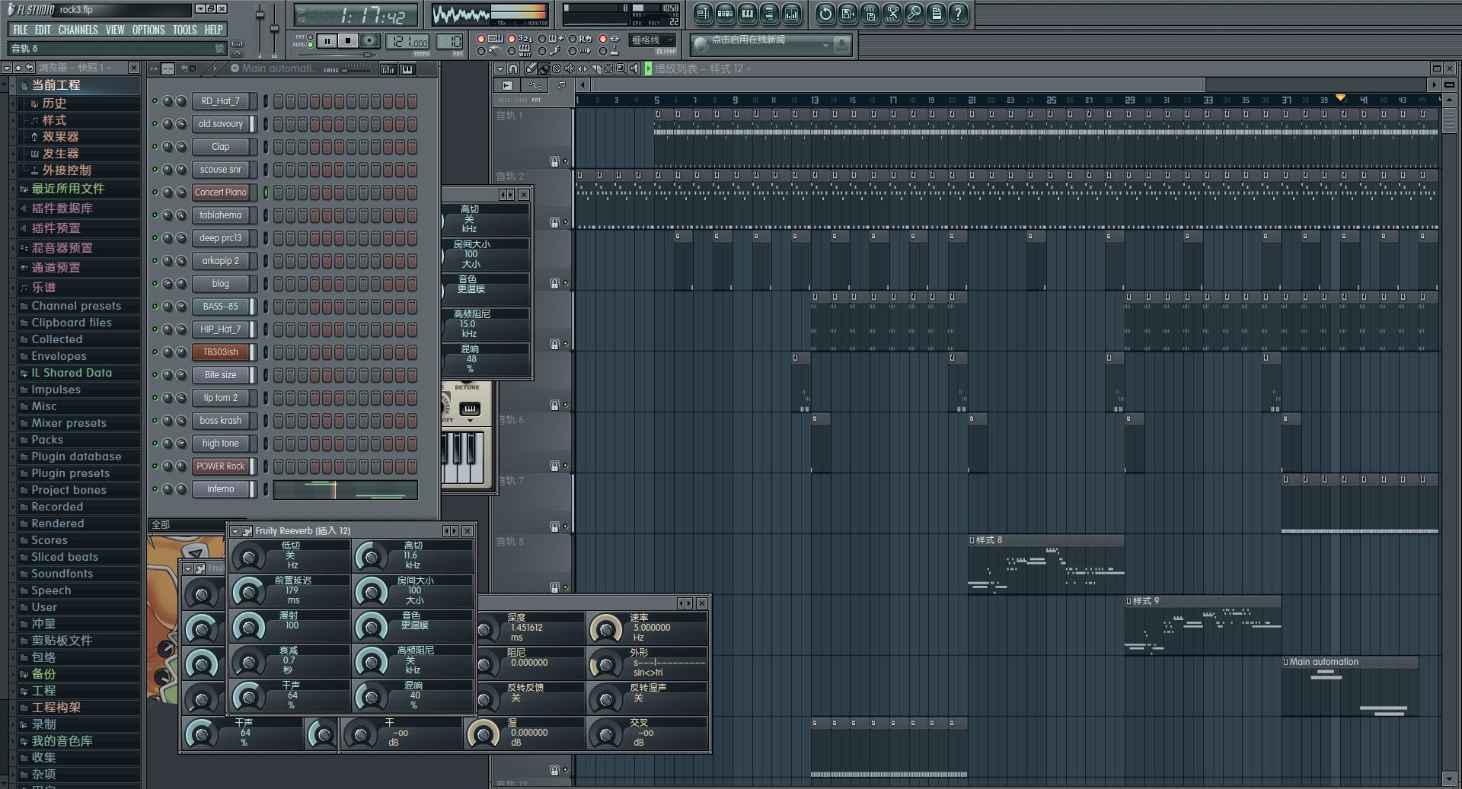
Task: Open the EDIT menu
Action: pos(43,30)
